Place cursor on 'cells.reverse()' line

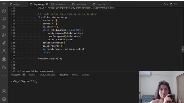[x=52, y=46]
